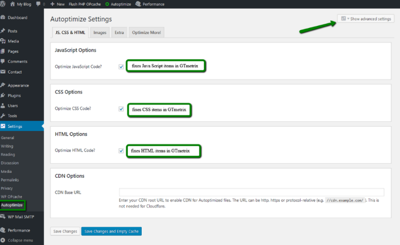This screenshot has height=245, width=400.
Task: Click the Plugins icon in sidebar
Action: coord(4,96)
